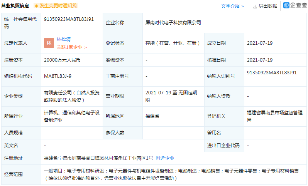Click company name 屏南时代电子科技有限公司
This screenshot has width=308, height=186.
(173, 23)
